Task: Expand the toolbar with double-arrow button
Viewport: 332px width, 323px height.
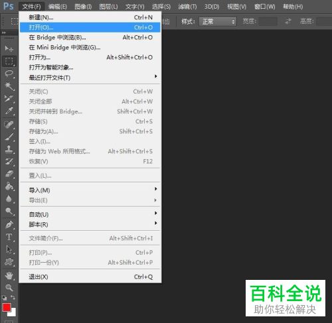Action: (4, 32)
